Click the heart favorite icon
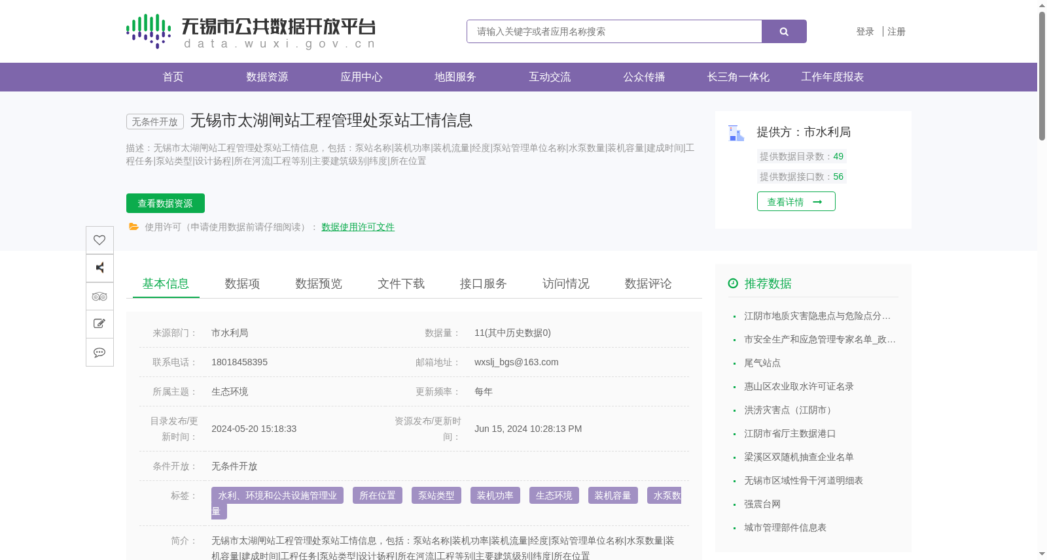Screen dimensions: 1047x560 coord(99,240)
